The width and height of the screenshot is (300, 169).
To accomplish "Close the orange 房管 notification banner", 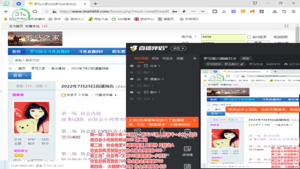I will click(x=194, y=120).
